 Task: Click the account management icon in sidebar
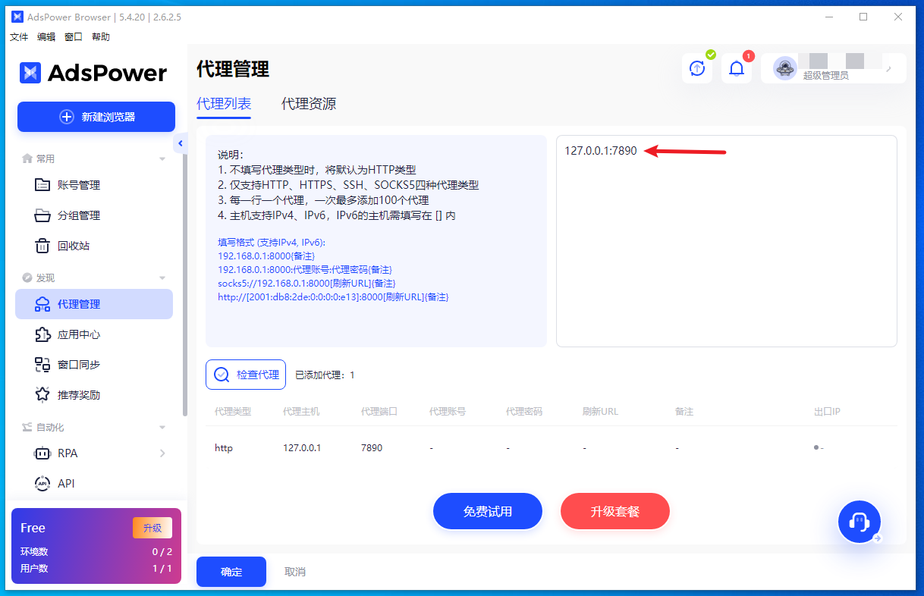click(x=43, y=185)
